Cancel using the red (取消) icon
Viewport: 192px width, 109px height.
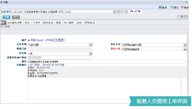(x=182, y=7)
